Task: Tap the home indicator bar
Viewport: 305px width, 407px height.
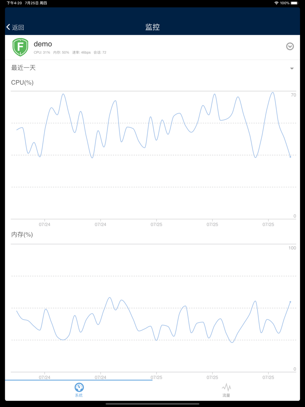Action: 152,404
